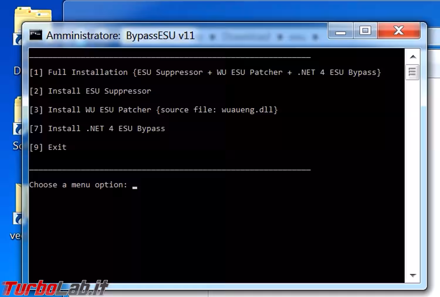Image resolution: width=440 pixels, height=297 pixels.
Task: Click the TurboLab.it logo watermark
Action: (55, 288)
